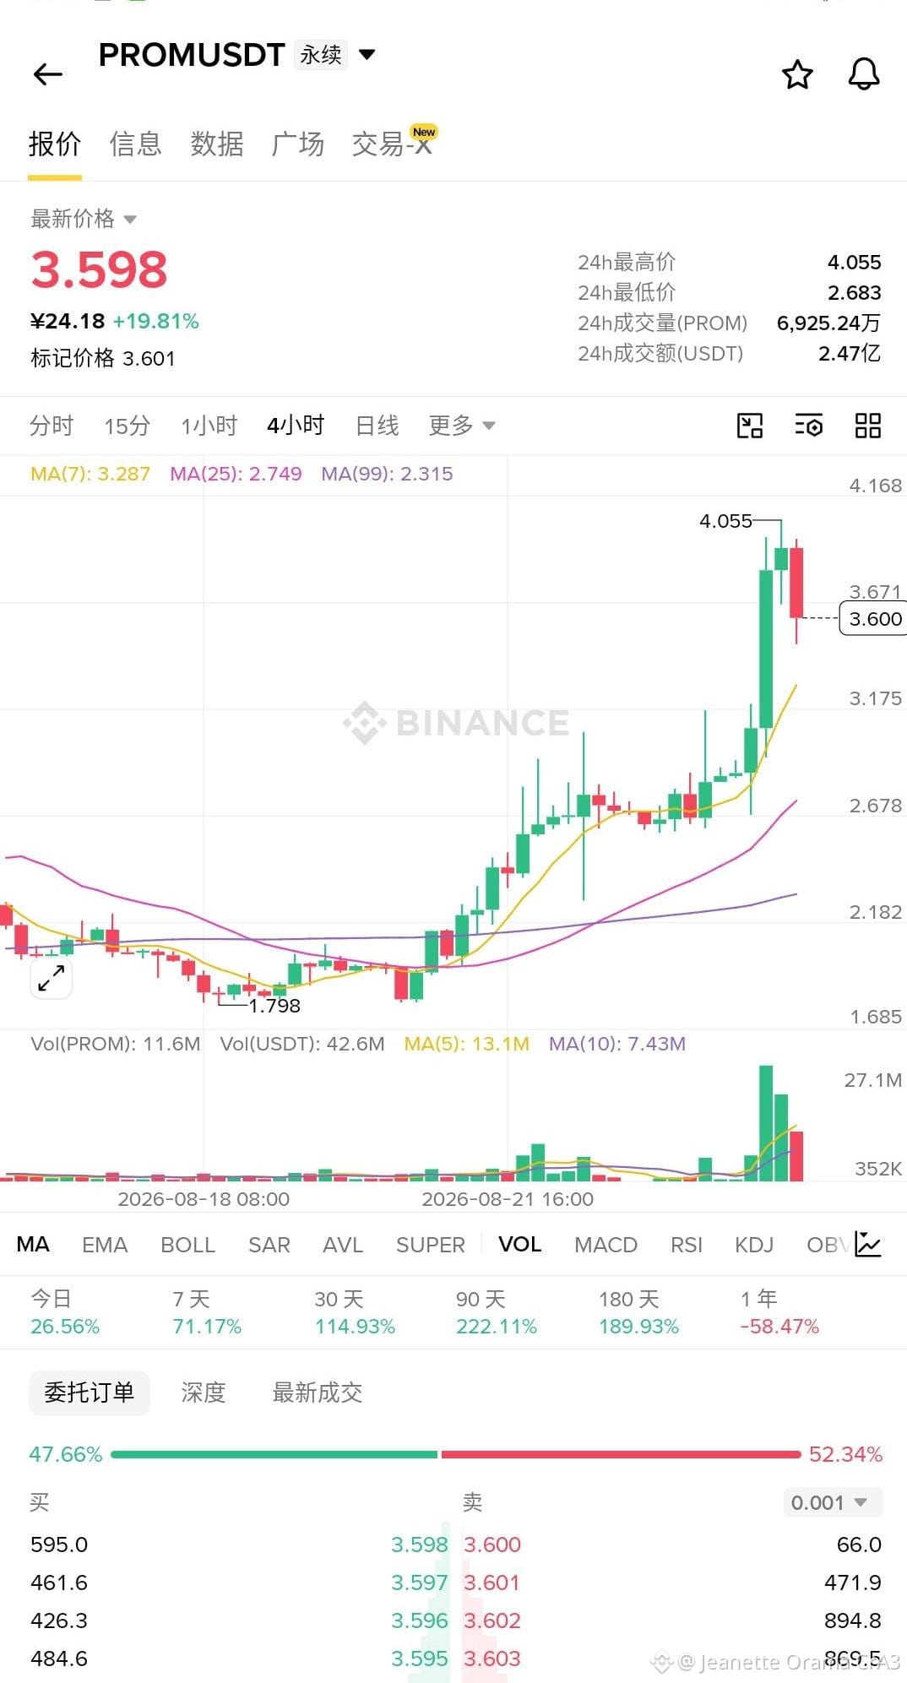This screenshot has width=907, height=1683.
Task: Click bid price 3.596
Action: click(x=420, y=1621)
